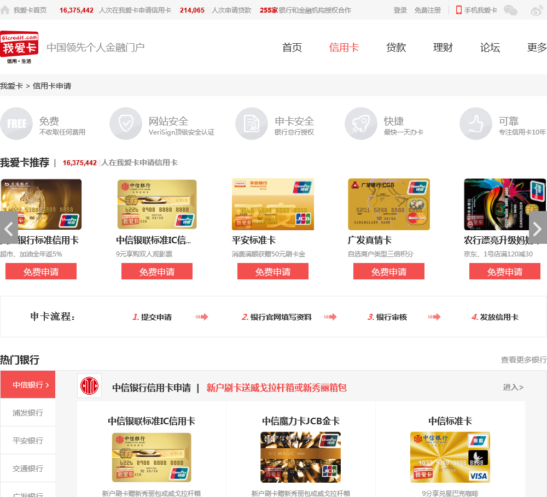547x497 pixels.
Task: Click 免费注册 link in top bar
Action: click(428, 10)
